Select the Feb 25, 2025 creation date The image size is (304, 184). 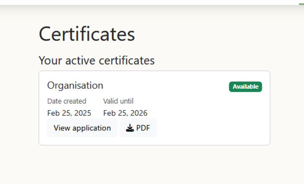(69, 113)
